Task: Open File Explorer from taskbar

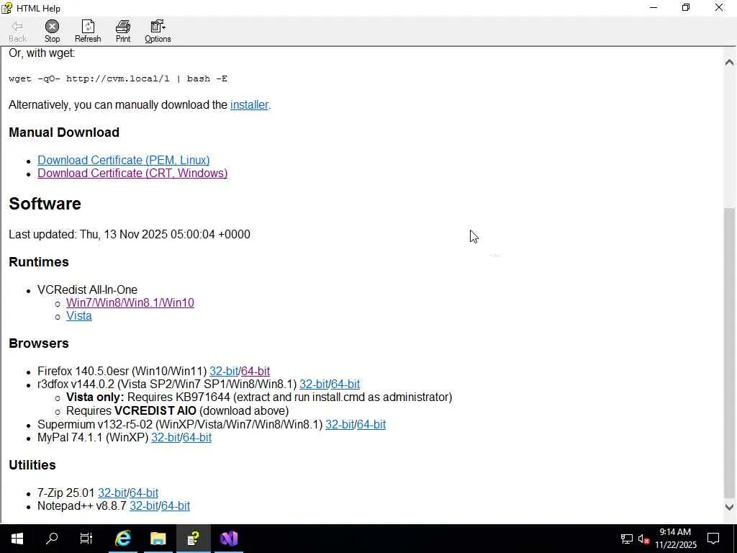Action: [158, 539]
